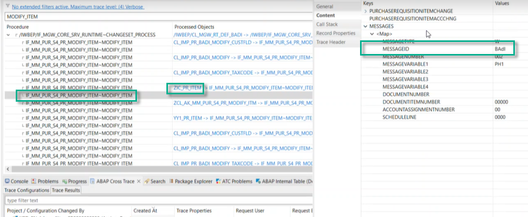
Task: Select the MESSAGEVARIABLE3 key
Action: 405,79
